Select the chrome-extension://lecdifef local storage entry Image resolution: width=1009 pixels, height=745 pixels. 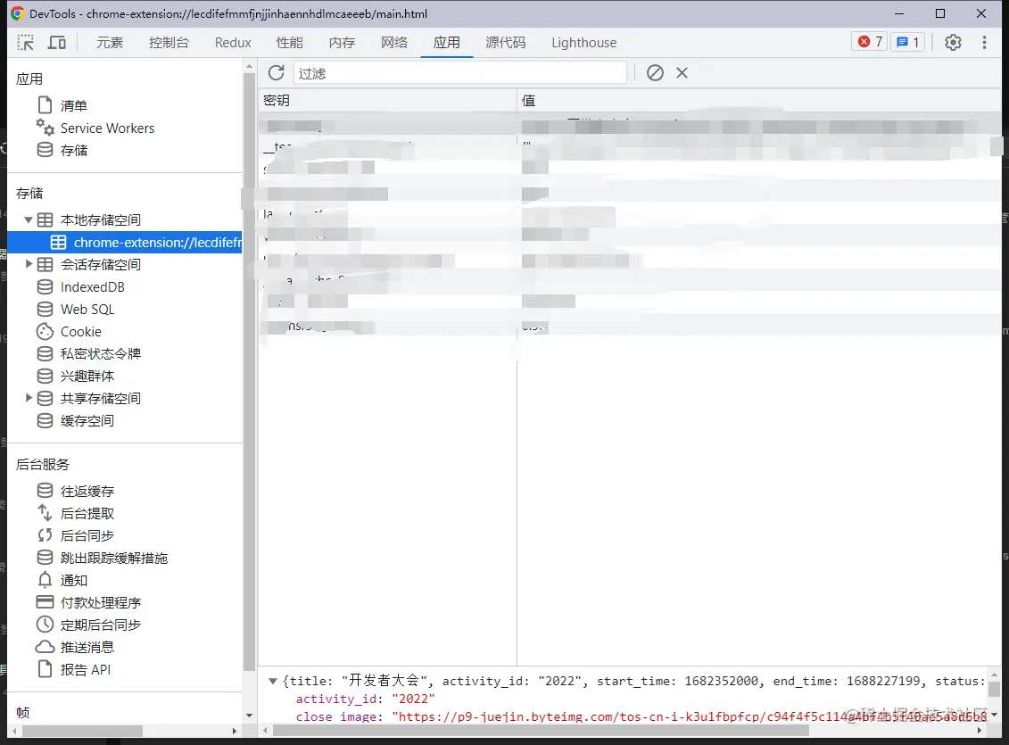click(124, 243)
